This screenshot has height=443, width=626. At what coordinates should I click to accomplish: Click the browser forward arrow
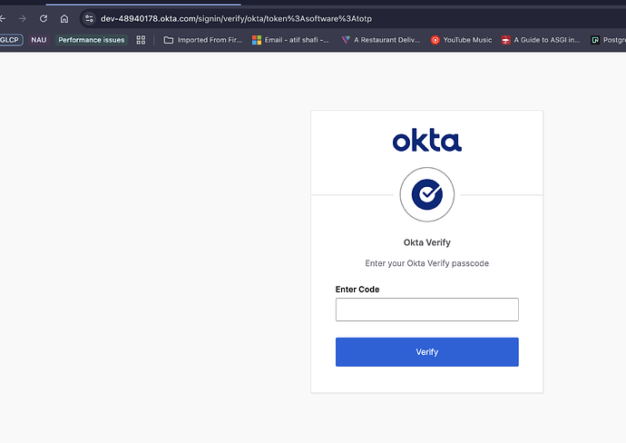click(23, 19)
